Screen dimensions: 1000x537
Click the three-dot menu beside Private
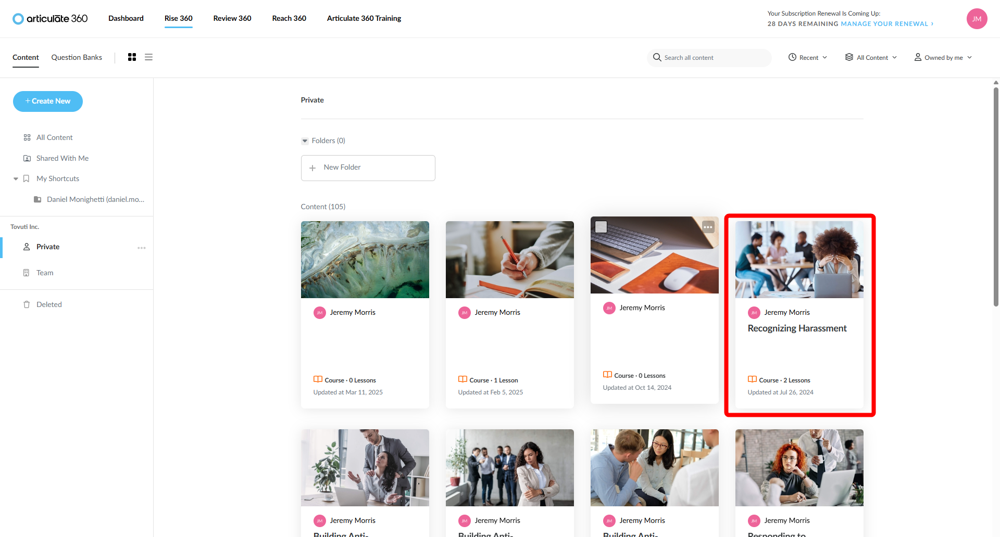click(x=142, y=248)
